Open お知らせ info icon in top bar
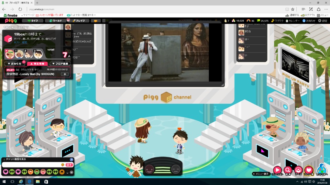The height and width of the screenshot is (185, 330). coord(309,21)
